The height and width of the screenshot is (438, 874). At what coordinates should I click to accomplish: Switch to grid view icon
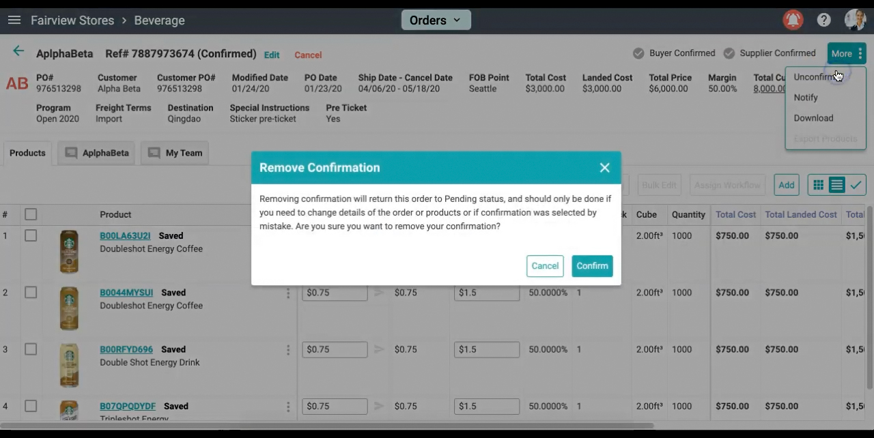pyautogui.click(x=818, y=185)
